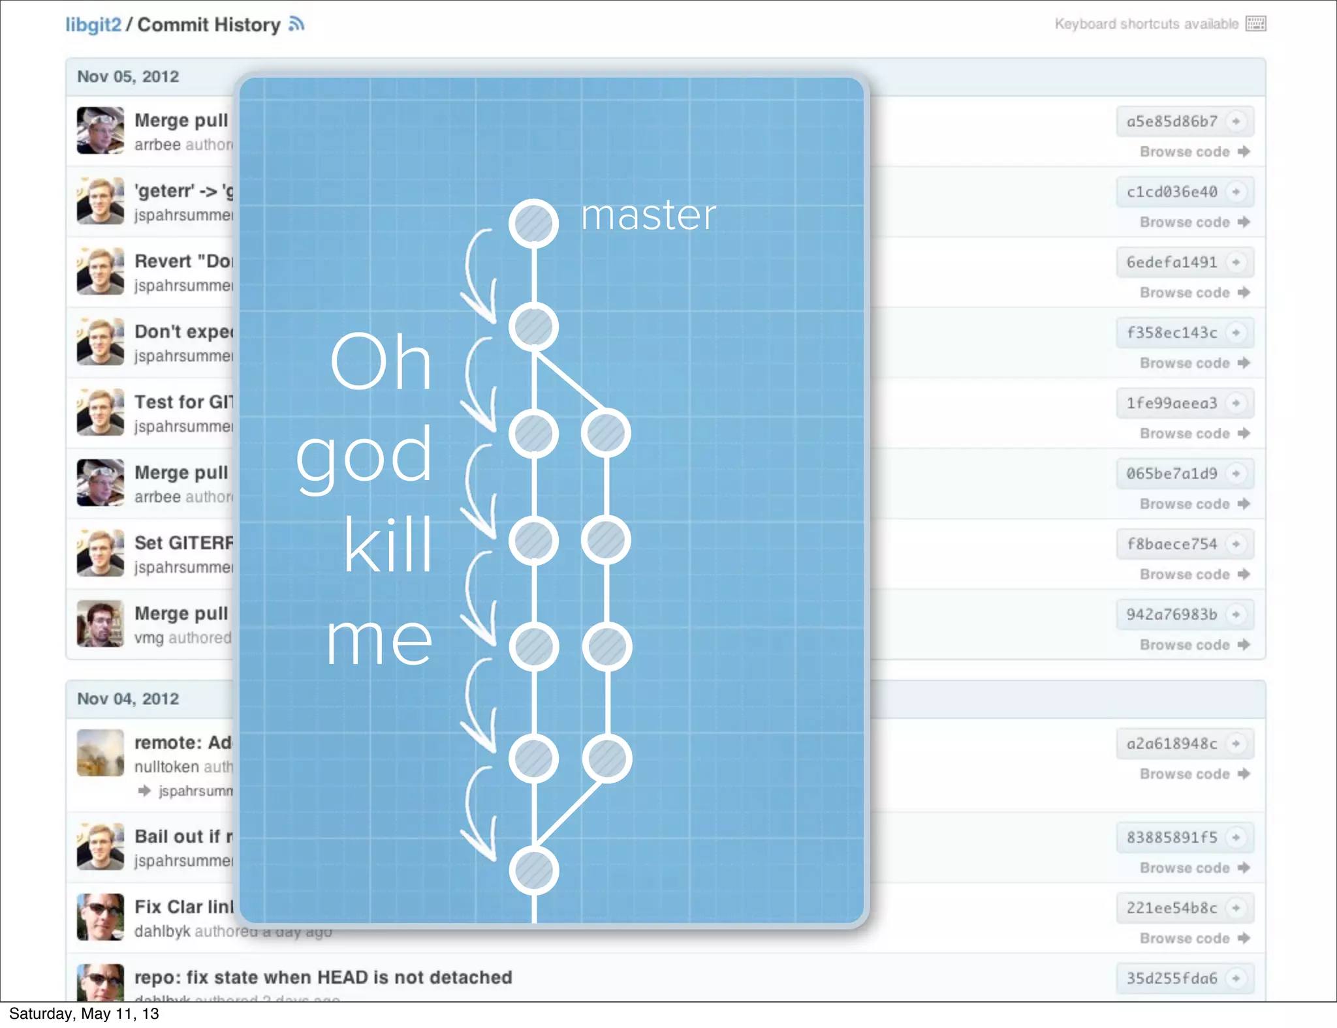This screenshot has width=1337, height=1028.
Task: Browse code for commit 6edefa1491
Action: pyautogui.click(x=1195, y=292)
